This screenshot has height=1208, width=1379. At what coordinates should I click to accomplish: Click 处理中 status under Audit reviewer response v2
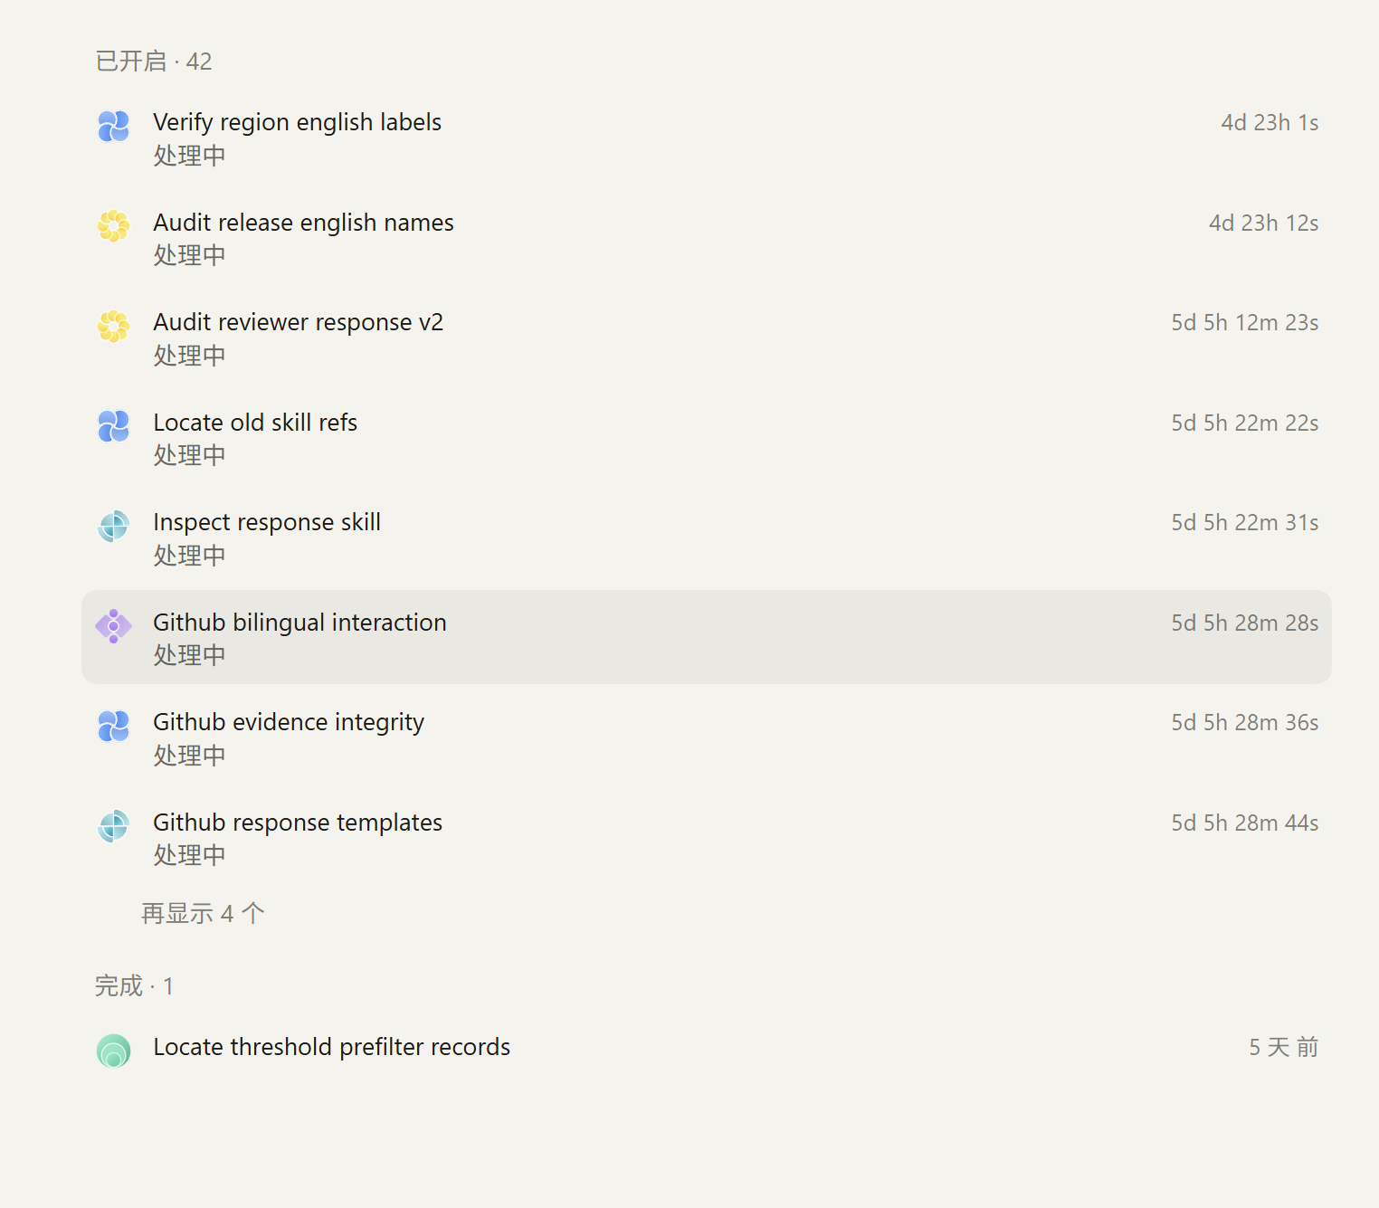(x=189, y=356)
